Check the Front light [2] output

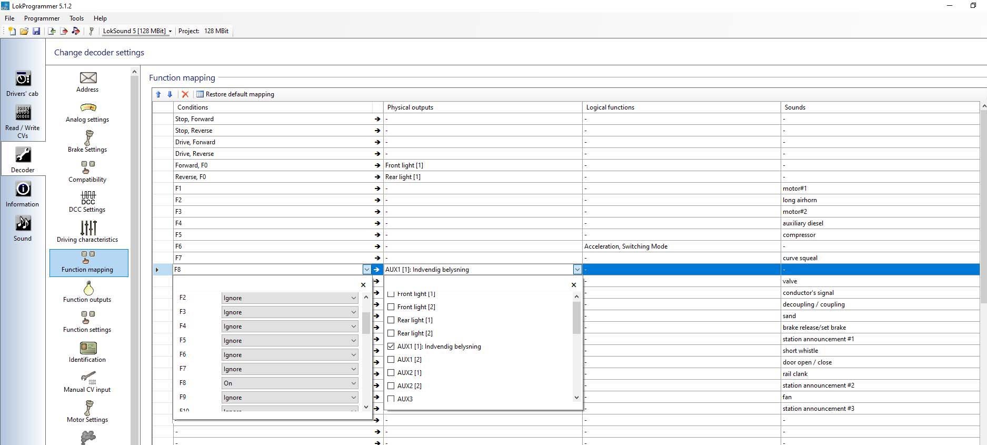[391, 307]
